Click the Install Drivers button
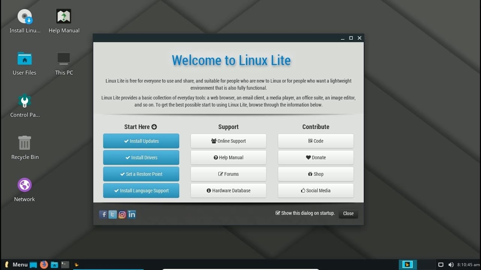Viewport: 481px width, 270px height. [141, 157]
